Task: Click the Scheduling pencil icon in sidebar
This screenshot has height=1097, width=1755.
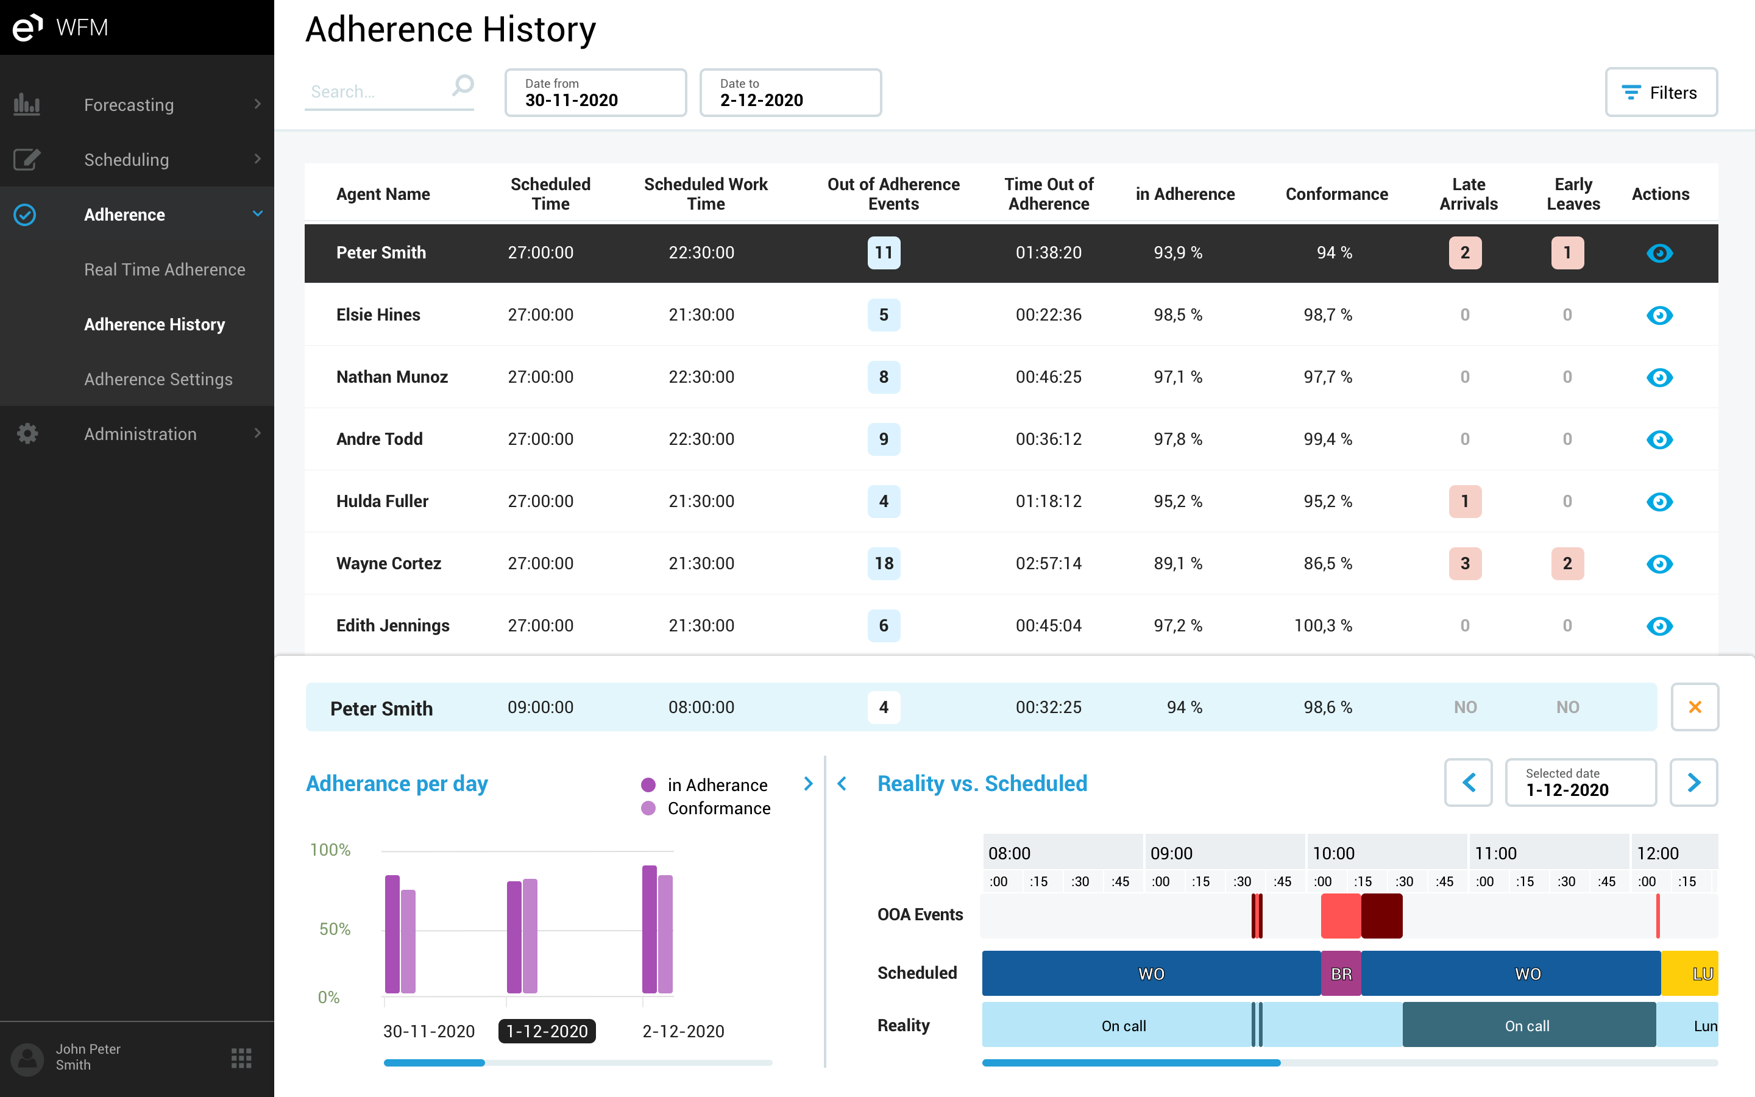Action: pos(27,160)
